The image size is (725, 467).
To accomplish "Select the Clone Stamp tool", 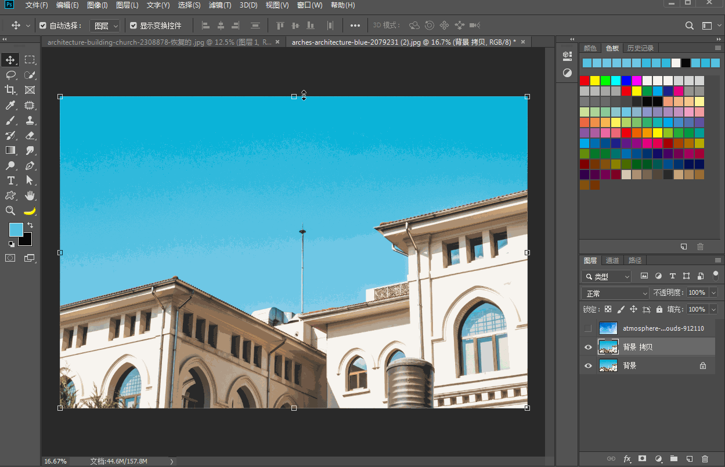I will coord(30,120).
